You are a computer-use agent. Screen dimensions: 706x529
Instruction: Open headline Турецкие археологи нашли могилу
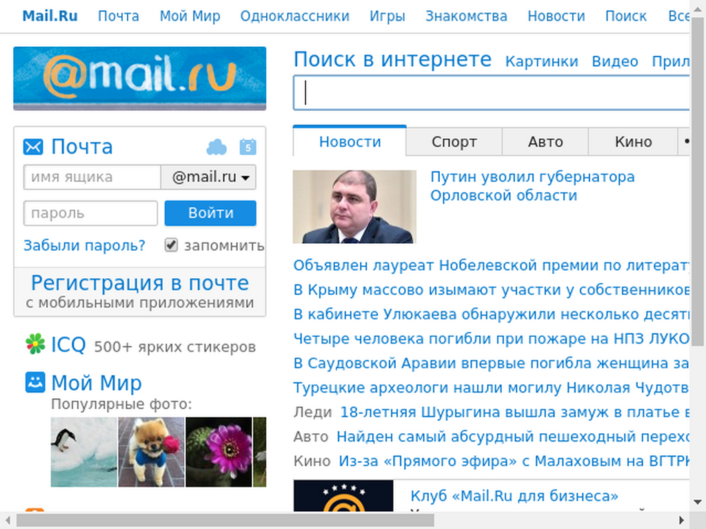491,387
